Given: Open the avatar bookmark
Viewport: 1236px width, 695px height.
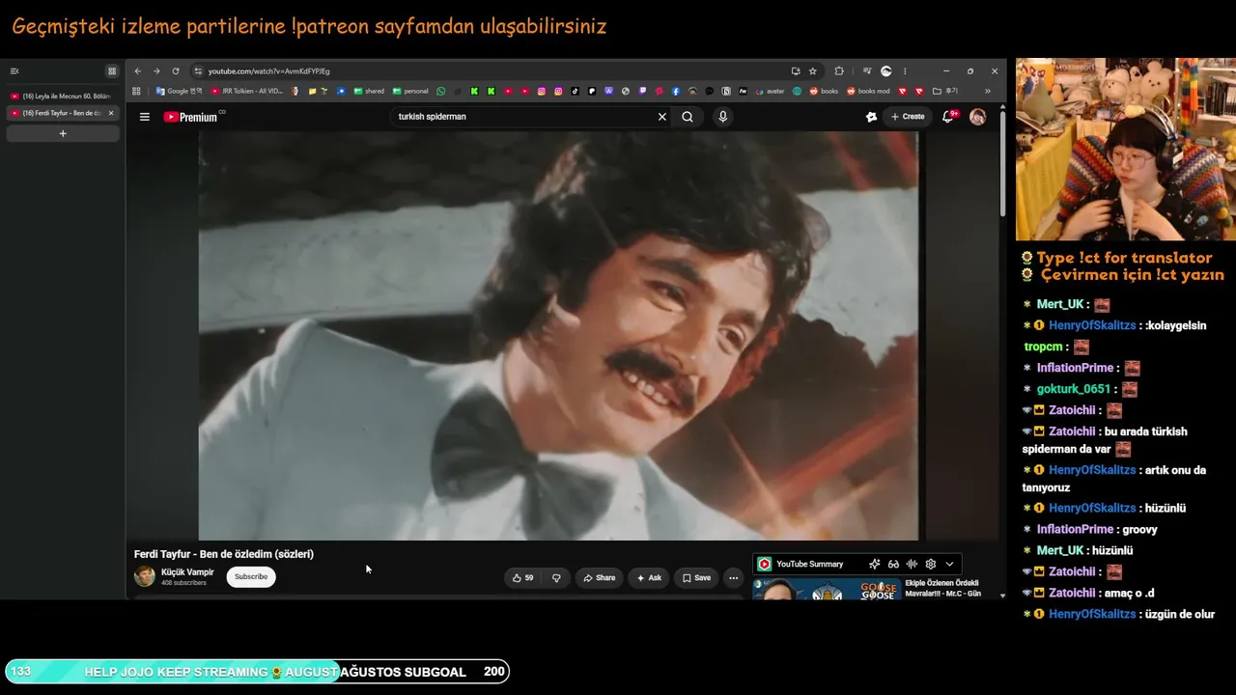Looking at the screenshot, I should pos(771,92).
